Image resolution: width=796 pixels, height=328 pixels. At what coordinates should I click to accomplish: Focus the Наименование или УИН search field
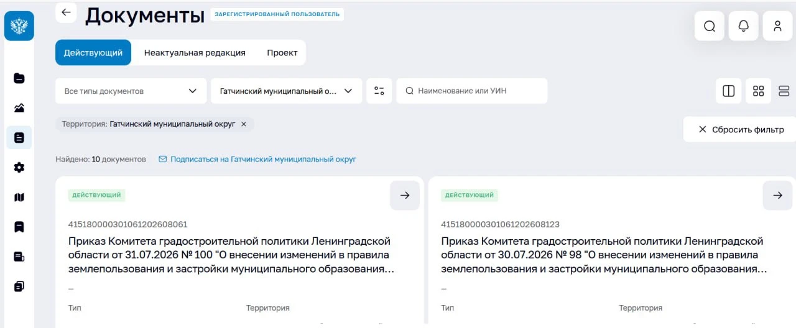tap(472, 91)
